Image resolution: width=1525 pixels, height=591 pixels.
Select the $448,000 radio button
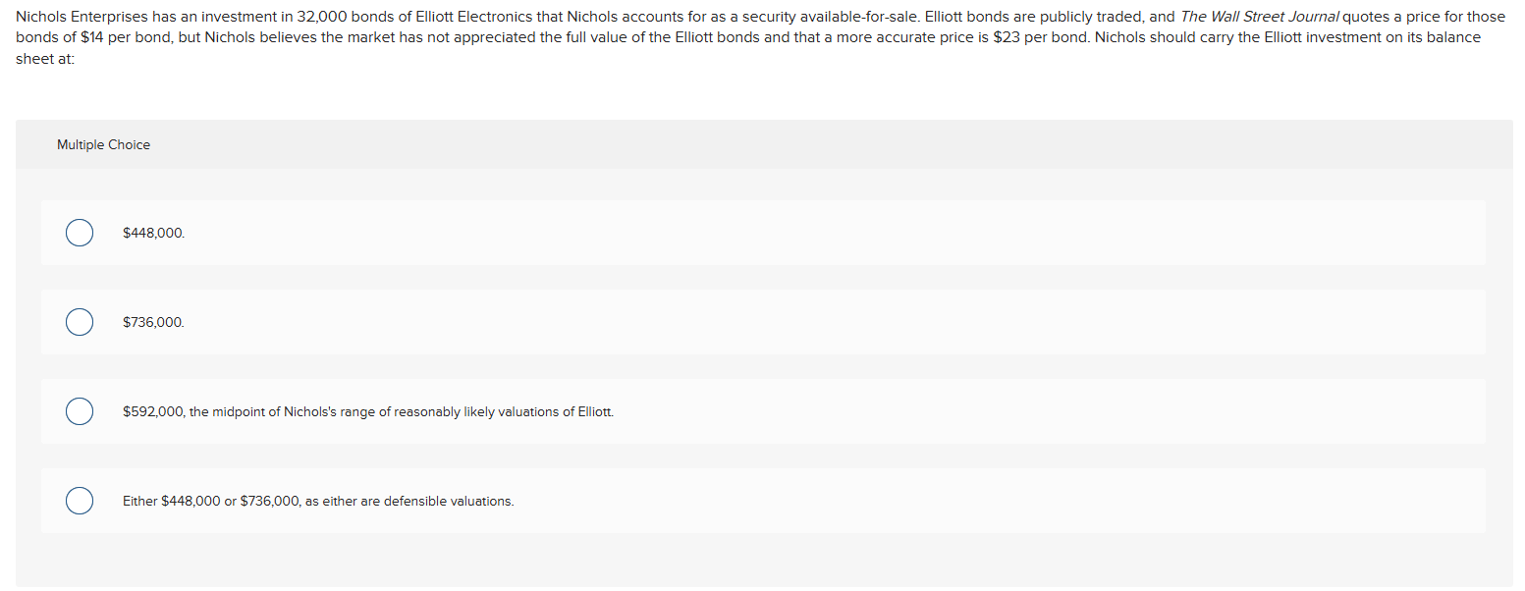(80, 234)
